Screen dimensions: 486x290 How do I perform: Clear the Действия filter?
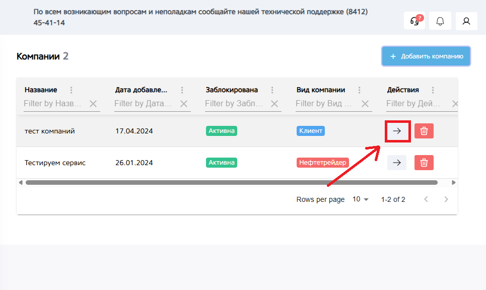tap(455, 104)
